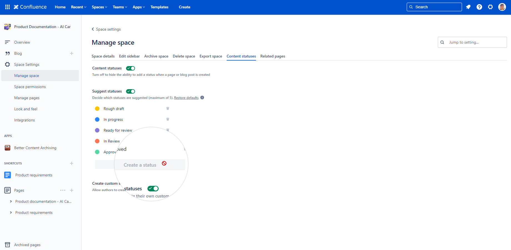511x250 pixels.
Task: Open Archived pages from the sidebar
Action: [27, 245]
